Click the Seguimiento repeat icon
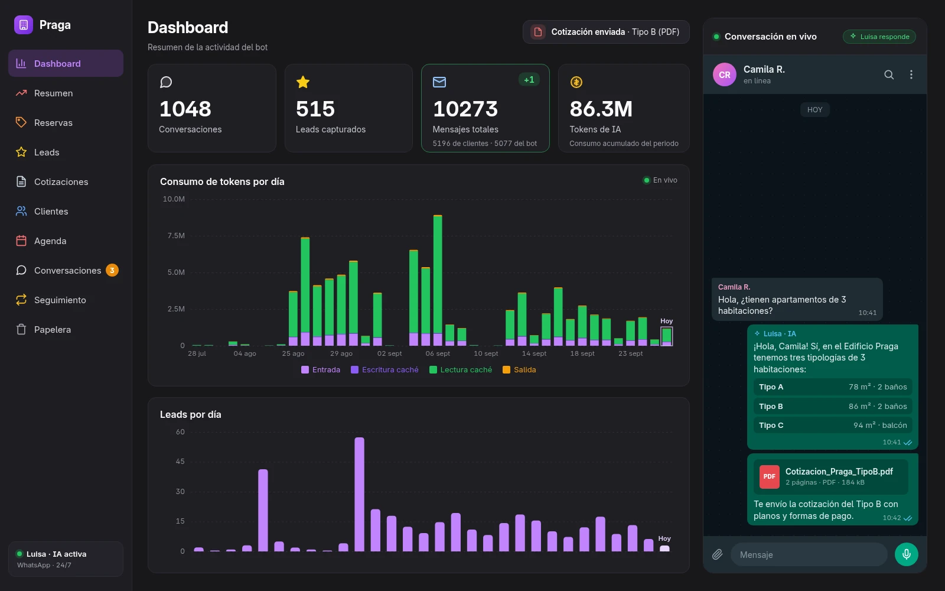 pyautogui.click(x=21, y=300)
